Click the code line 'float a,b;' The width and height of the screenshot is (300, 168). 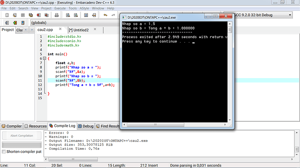pos(65,63)
